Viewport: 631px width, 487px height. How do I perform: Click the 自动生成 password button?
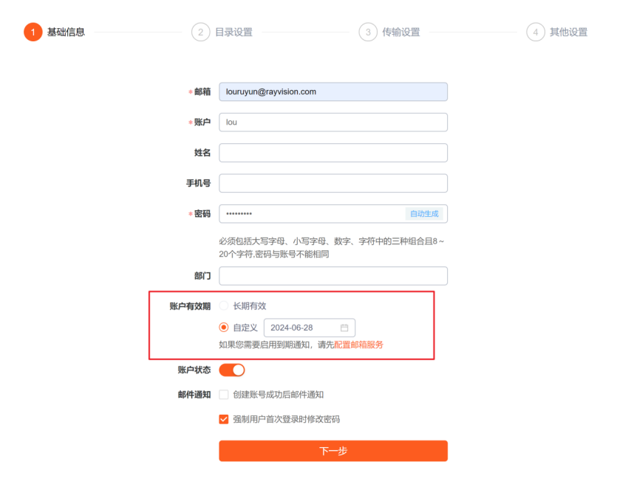tap(424, 213)
